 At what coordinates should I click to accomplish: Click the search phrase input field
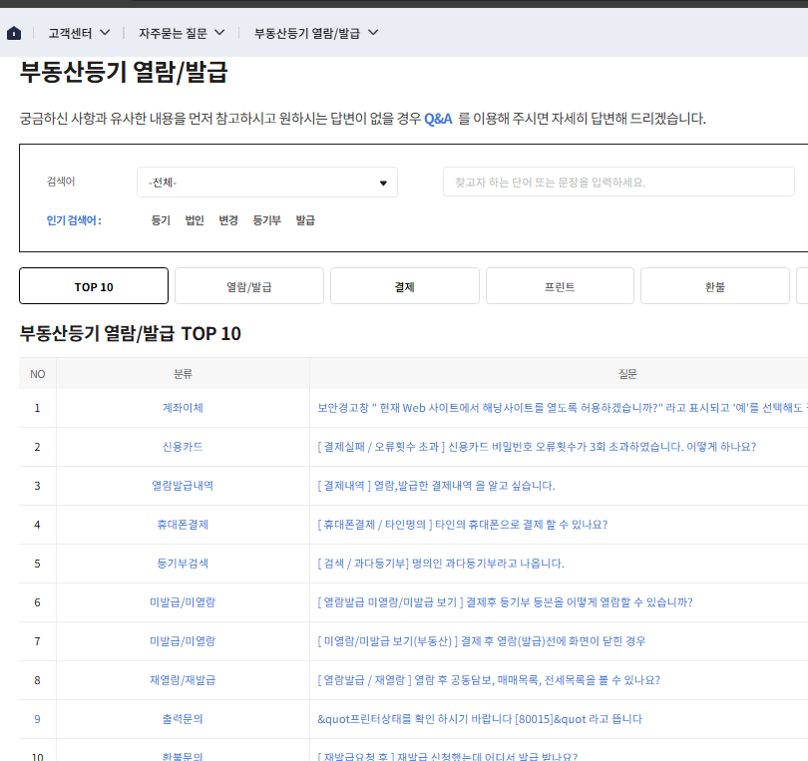618,182
